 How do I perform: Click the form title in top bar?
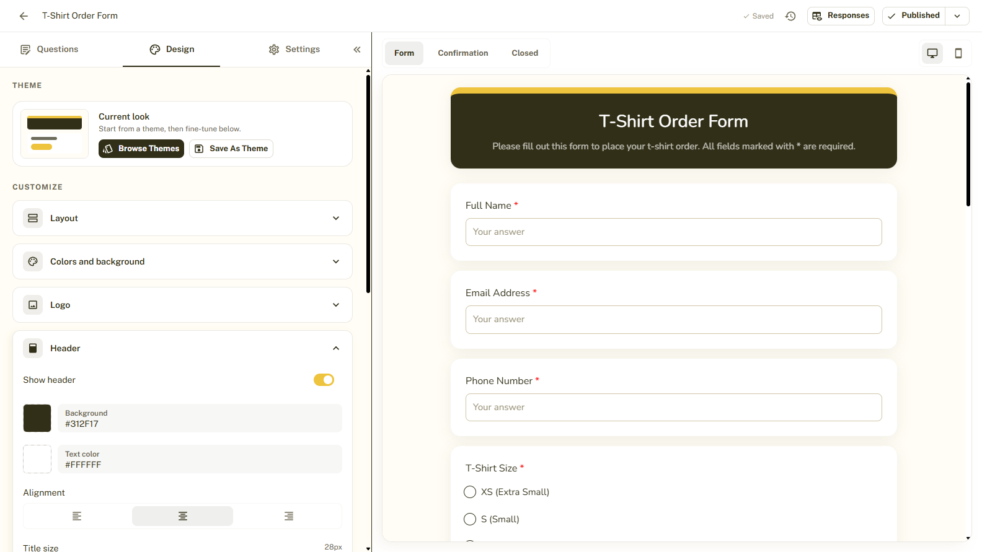tap(80, 16)
